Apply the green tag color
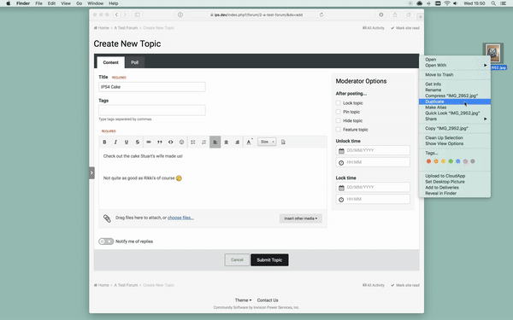 coord(451,161)
